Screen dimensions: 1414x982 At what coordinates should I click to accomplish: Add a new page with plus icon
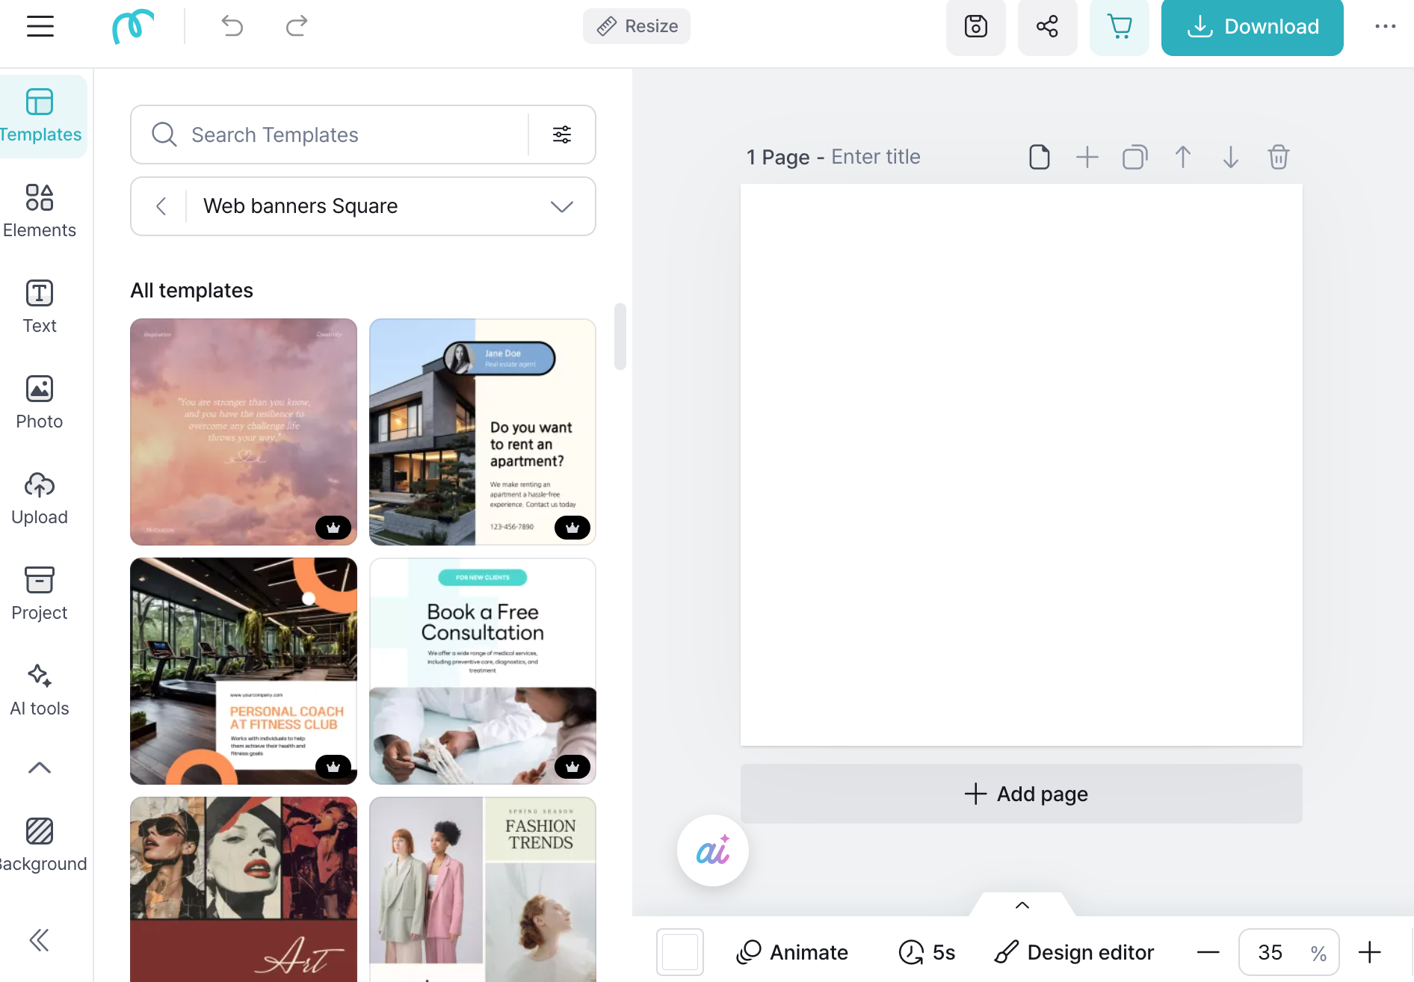(1087, 157)
